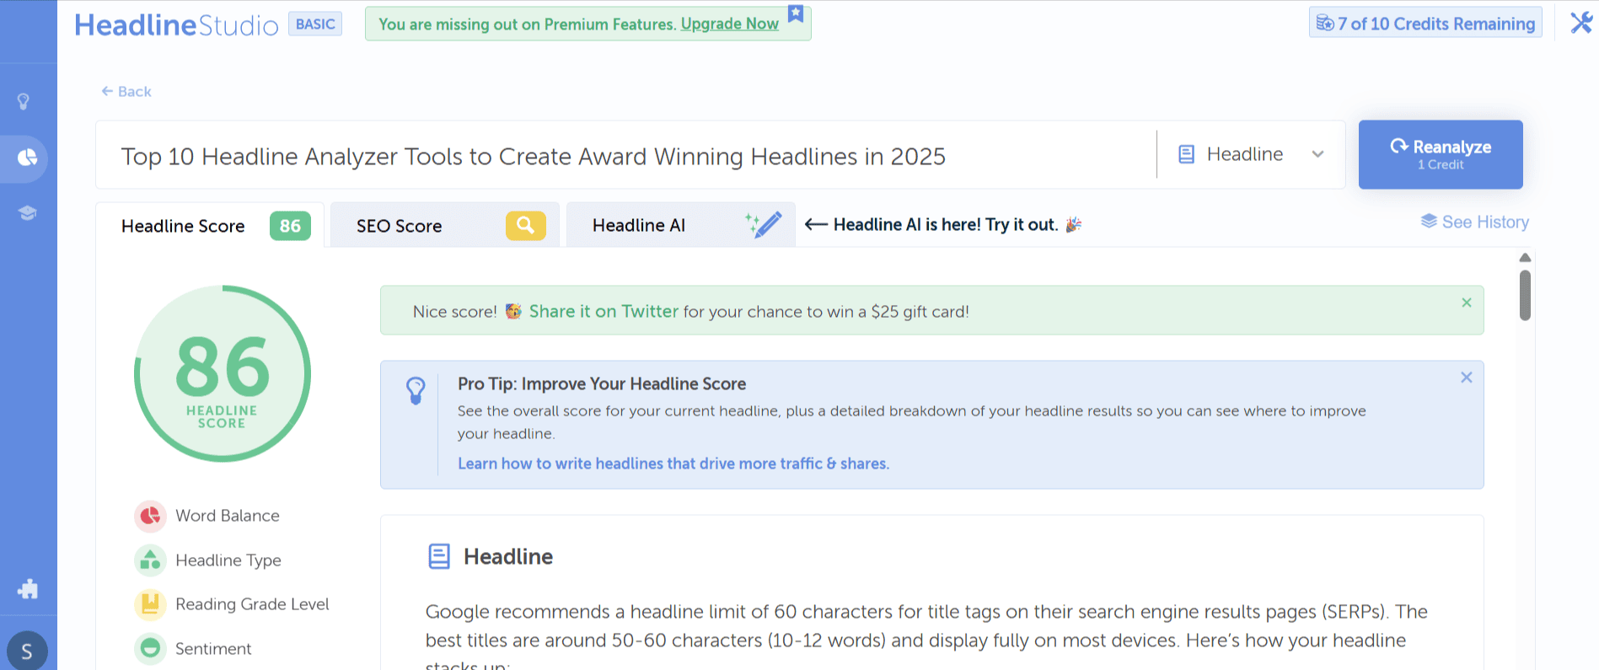Click the 86 headline score circular gauge
This screenshot has height=670, width=1599.
[223, 373]
